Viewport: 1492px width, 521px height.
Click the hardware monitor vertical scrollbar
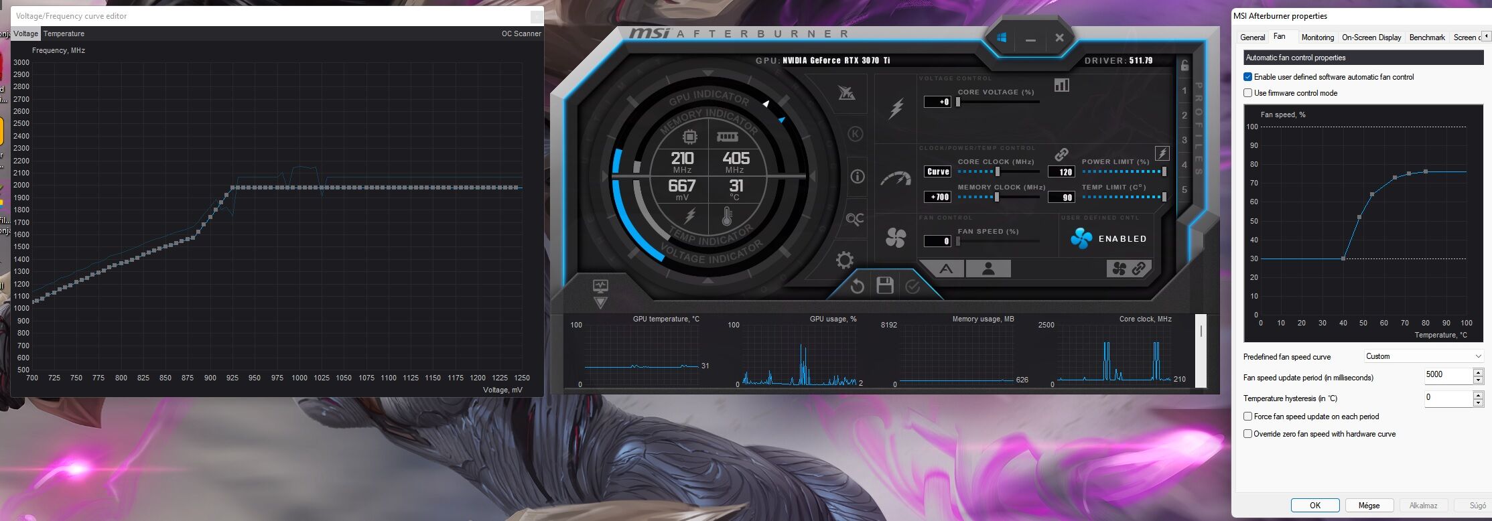coord(1201,351)
